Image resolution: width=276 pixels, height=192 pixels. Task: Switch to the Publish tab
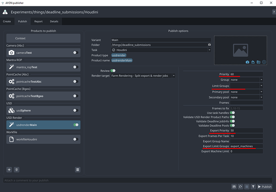[x=22, y=21]
